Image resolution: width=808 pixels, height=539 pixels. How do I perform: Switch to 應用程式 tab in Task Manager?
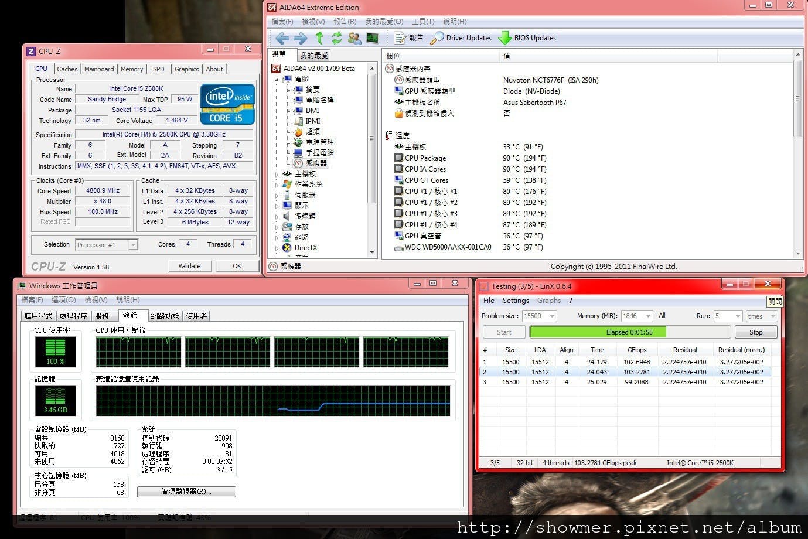coord(38,316)
